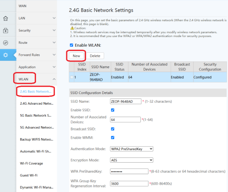Screen dimensions: 228x192
Task: Expand the LAN menu chevron
Action: [x=54, y=18]
